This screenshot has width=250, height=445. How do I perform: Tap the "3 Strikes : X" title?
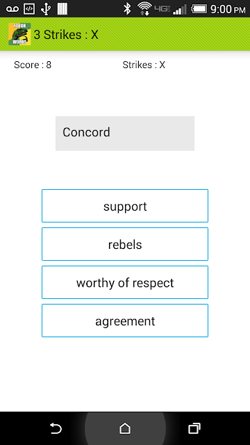66,35
